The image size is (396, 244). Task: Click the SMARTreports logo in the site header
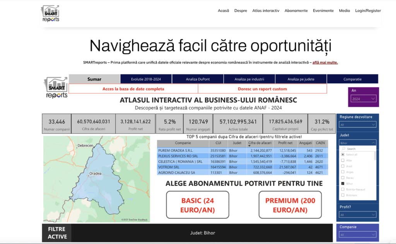click(51, 14)
